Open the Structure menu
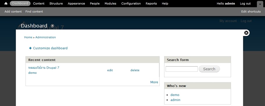 point(56,3)
